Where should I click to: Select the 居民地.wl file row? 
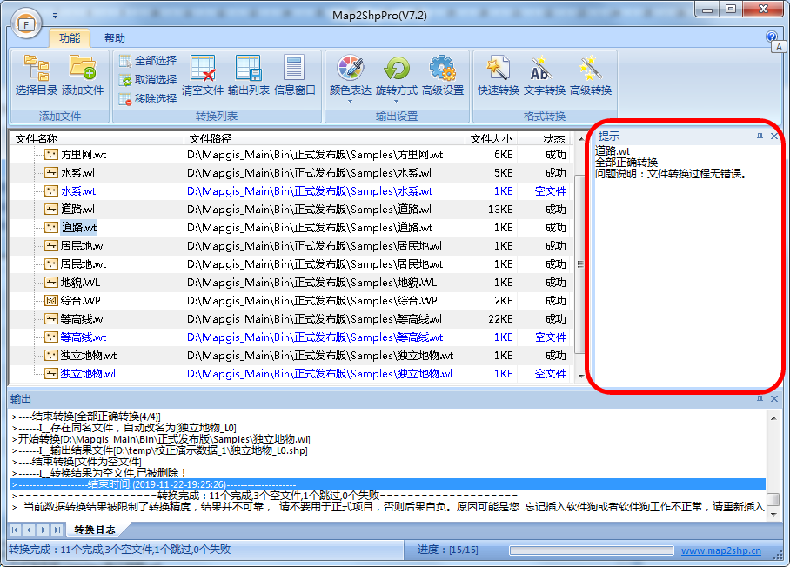292,246
